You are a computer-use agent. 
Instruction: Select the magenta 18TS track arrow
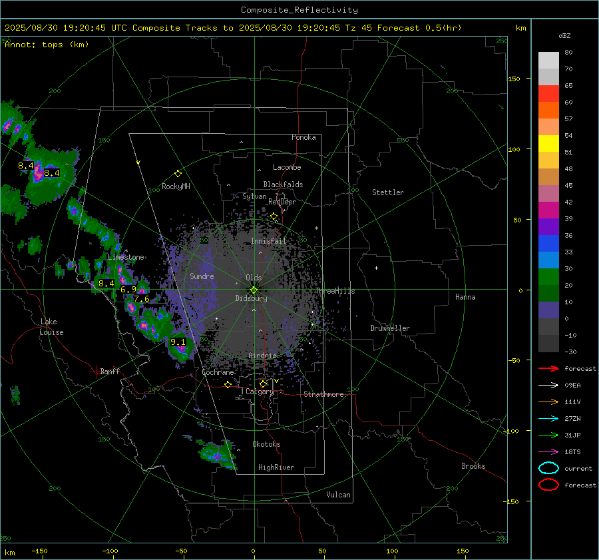(548, 452)
